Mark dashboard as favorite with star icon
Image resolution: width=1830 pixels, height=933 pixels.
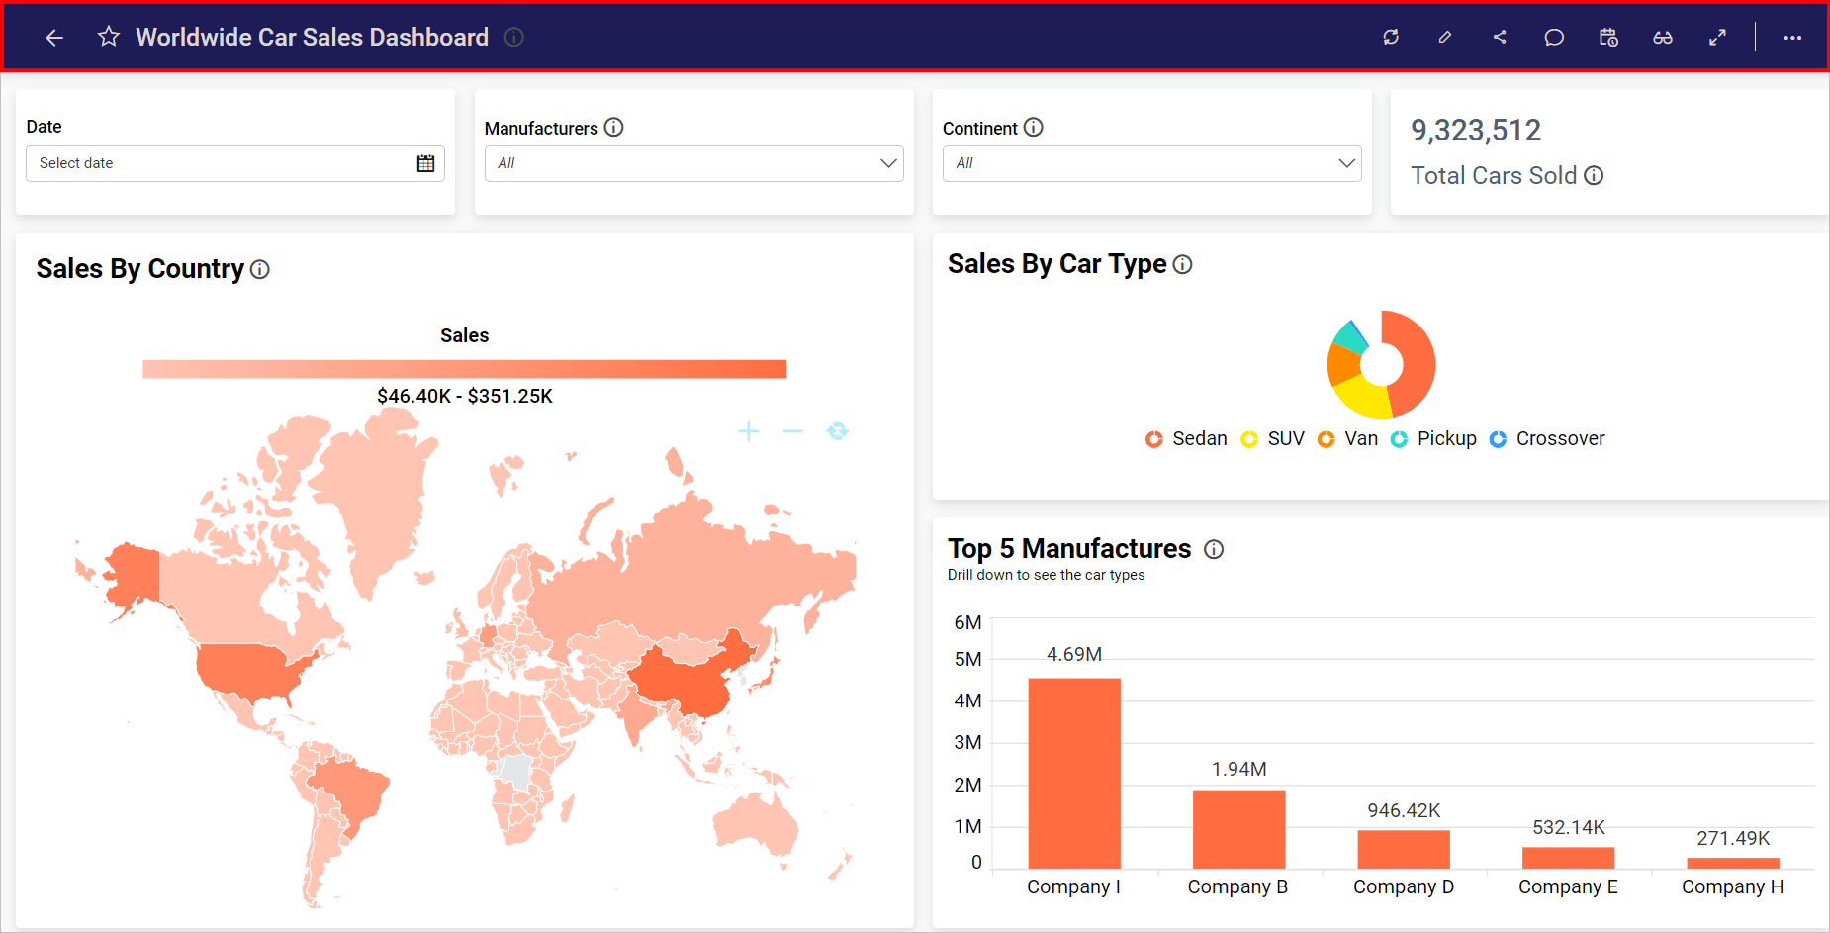(x=109, y=38)
